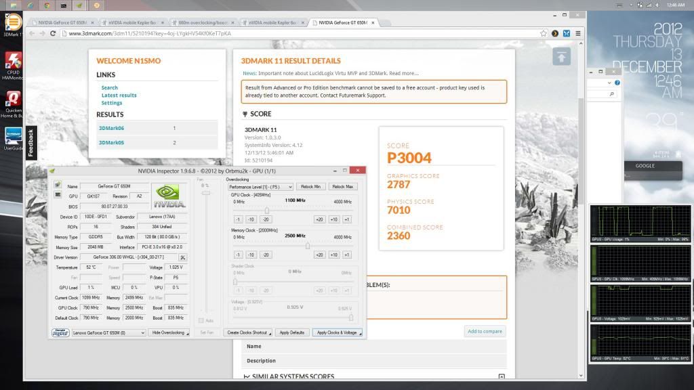The width and height of the screenshot is (694, 390).
Task: Click the Add to compare button
Action: tap(485, 331)
